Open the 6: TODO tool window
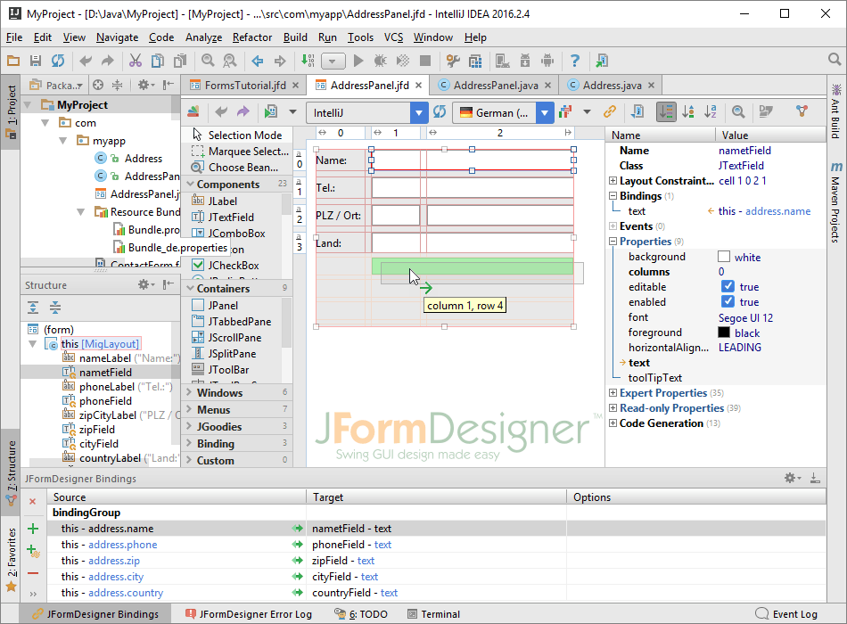The height and width of the screenshot is (624, 847). point(361,614)
